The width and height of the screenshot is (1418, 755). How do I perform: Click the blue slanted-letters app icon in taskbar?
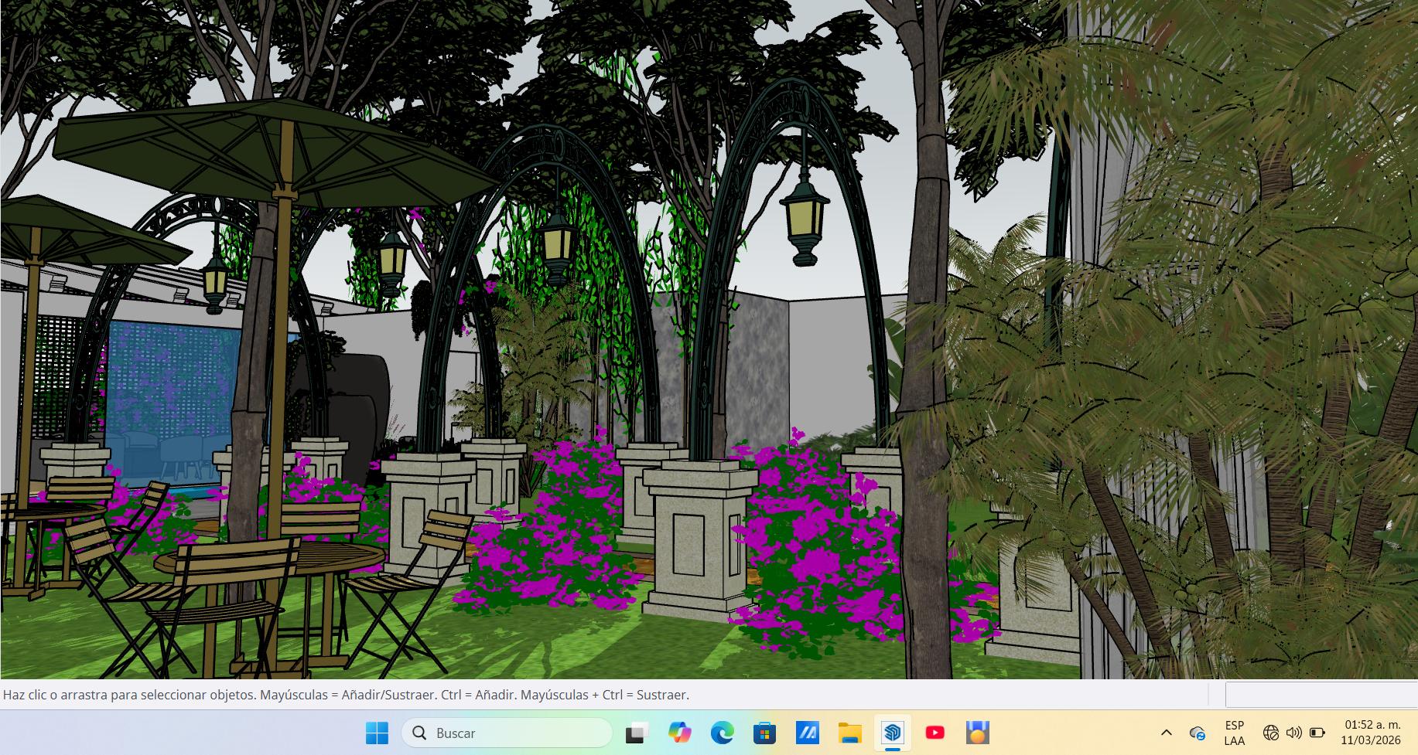tap(807, 733)
